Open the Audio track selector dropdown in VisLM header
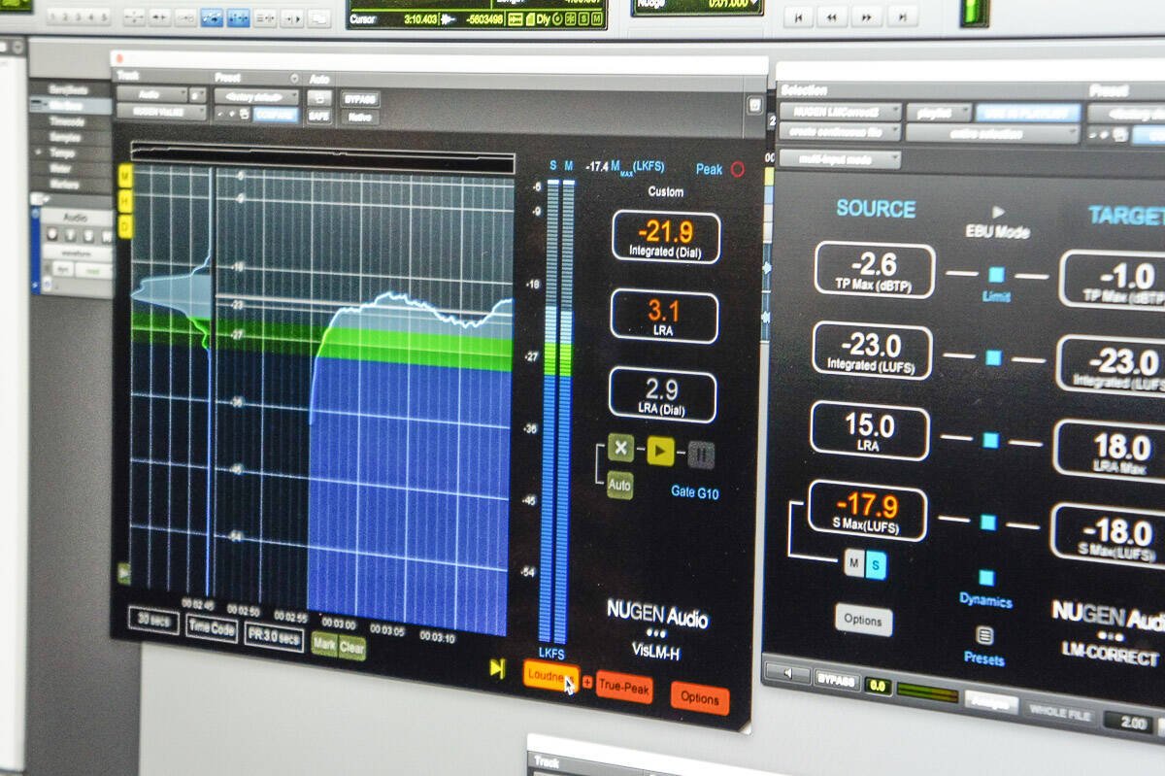This screenshot has width=1165, height=776. 151,94
